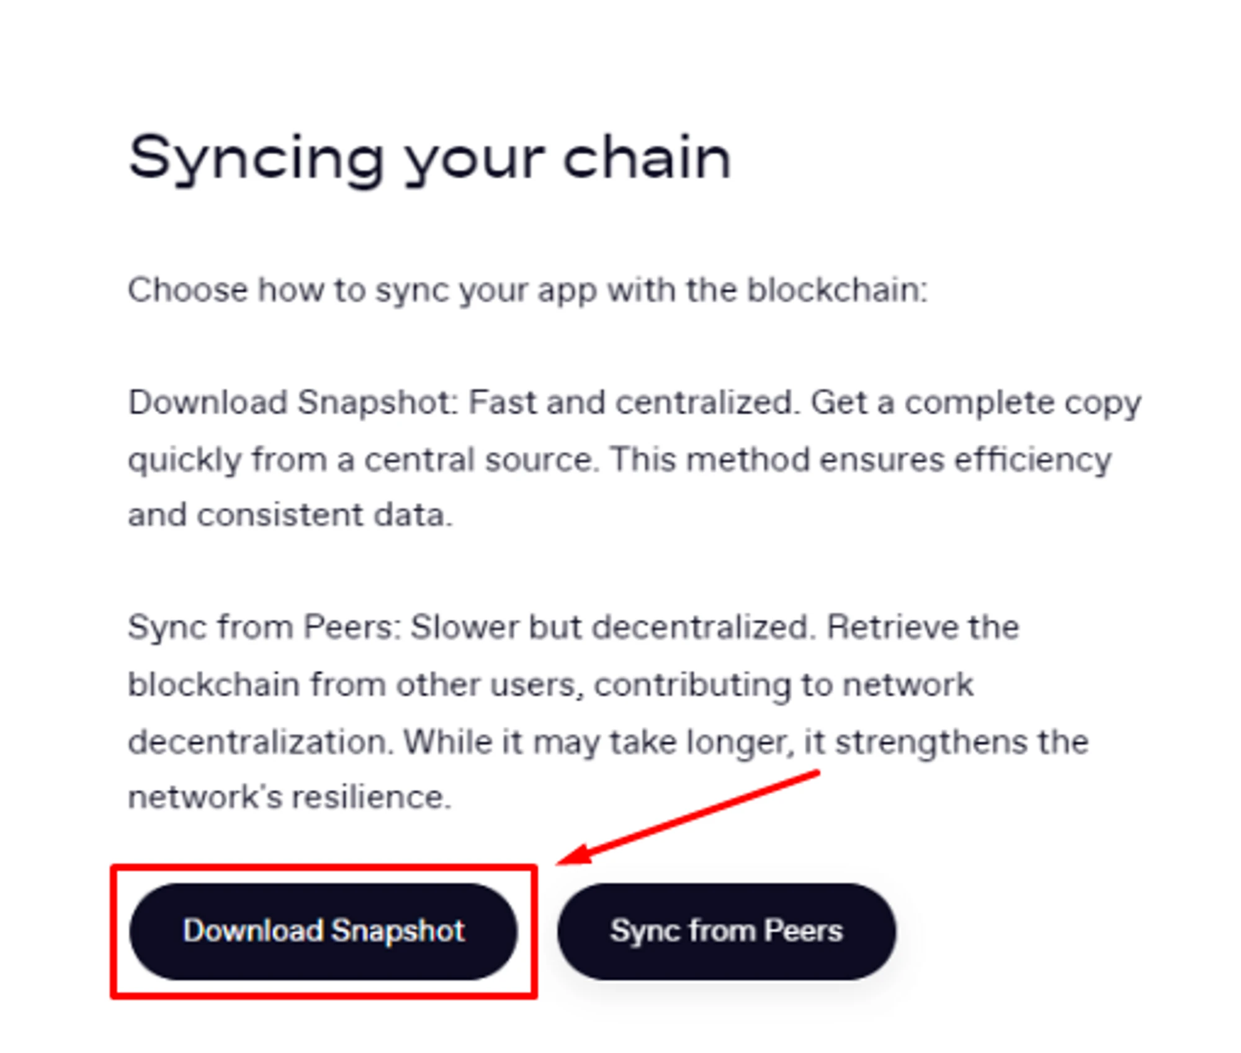Click the Download Snapshot button

pos(323,931)
